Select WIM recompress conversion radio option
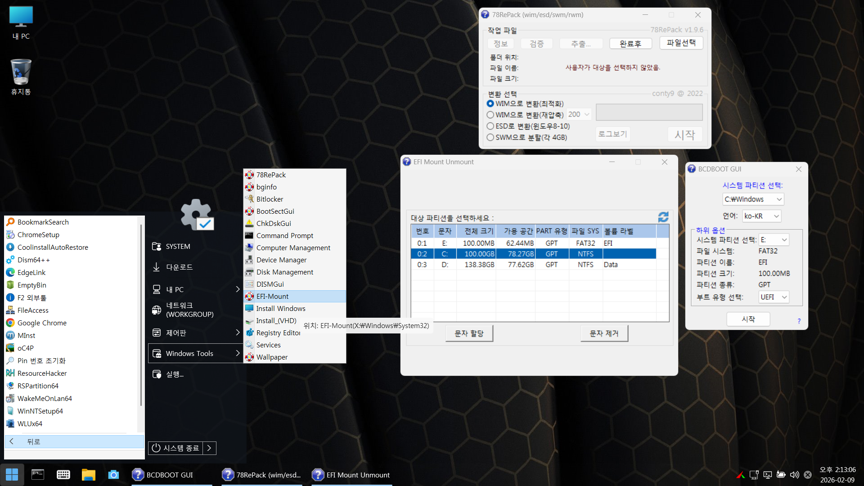The image size is (864, 486). pos(490,115)
